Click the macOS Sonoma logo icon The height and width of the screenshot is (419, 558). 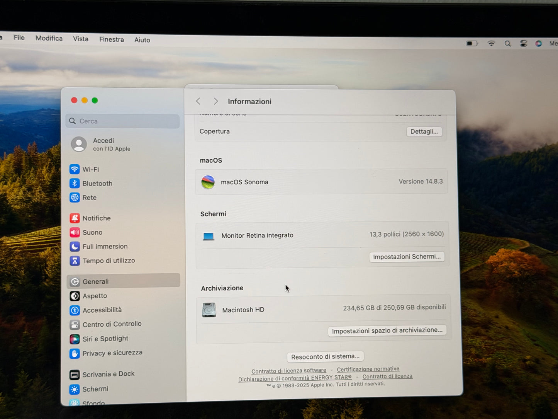click(208, 182)
